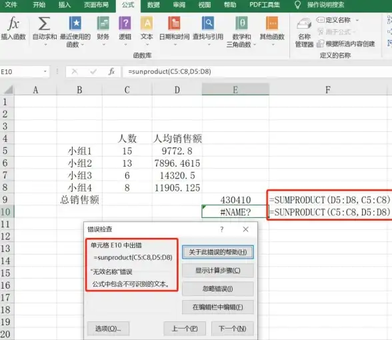
Task: Click the formula bar fx icon
Action: (x=111, y=71)
